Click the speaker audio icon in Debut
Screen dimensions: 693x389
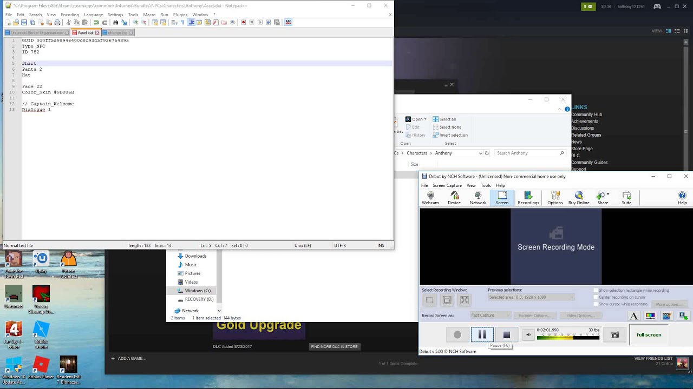[529, 335]
